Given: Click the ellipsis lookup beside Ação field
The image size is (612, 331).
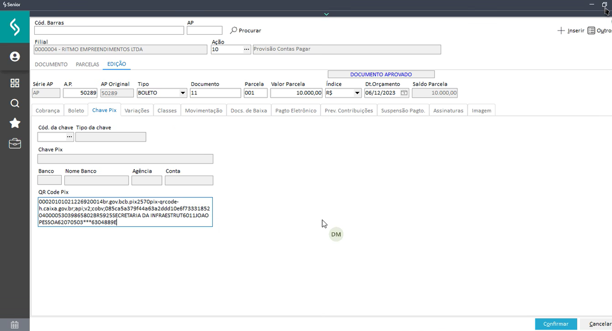Looking at the screenshot, I should pos(247,50).
